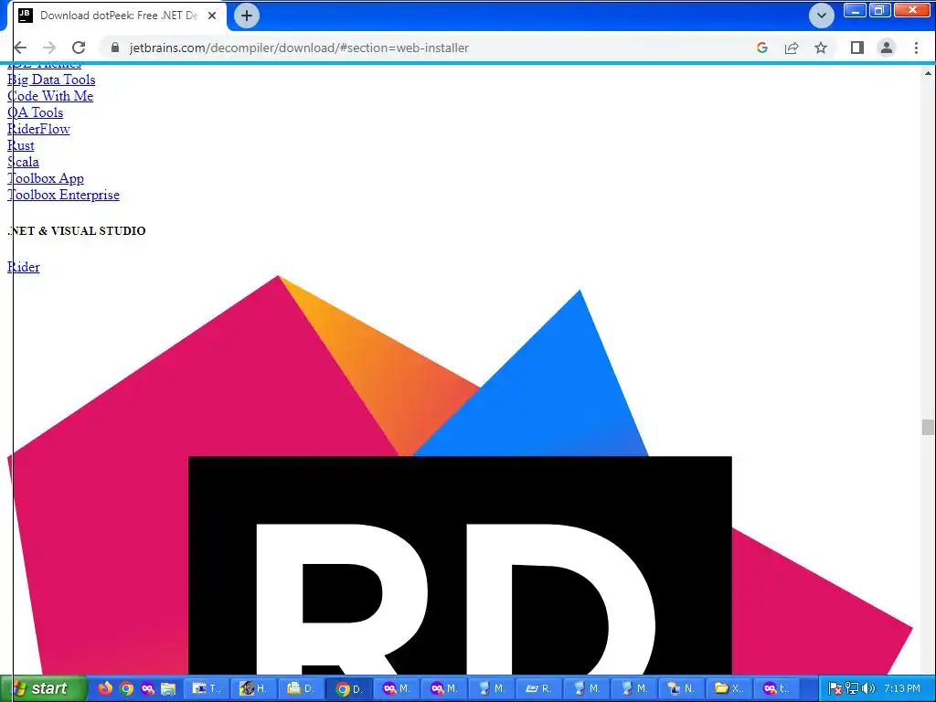936x702 pixels.
Task: Go back to the previous page
Action: [x=20, y=48]
